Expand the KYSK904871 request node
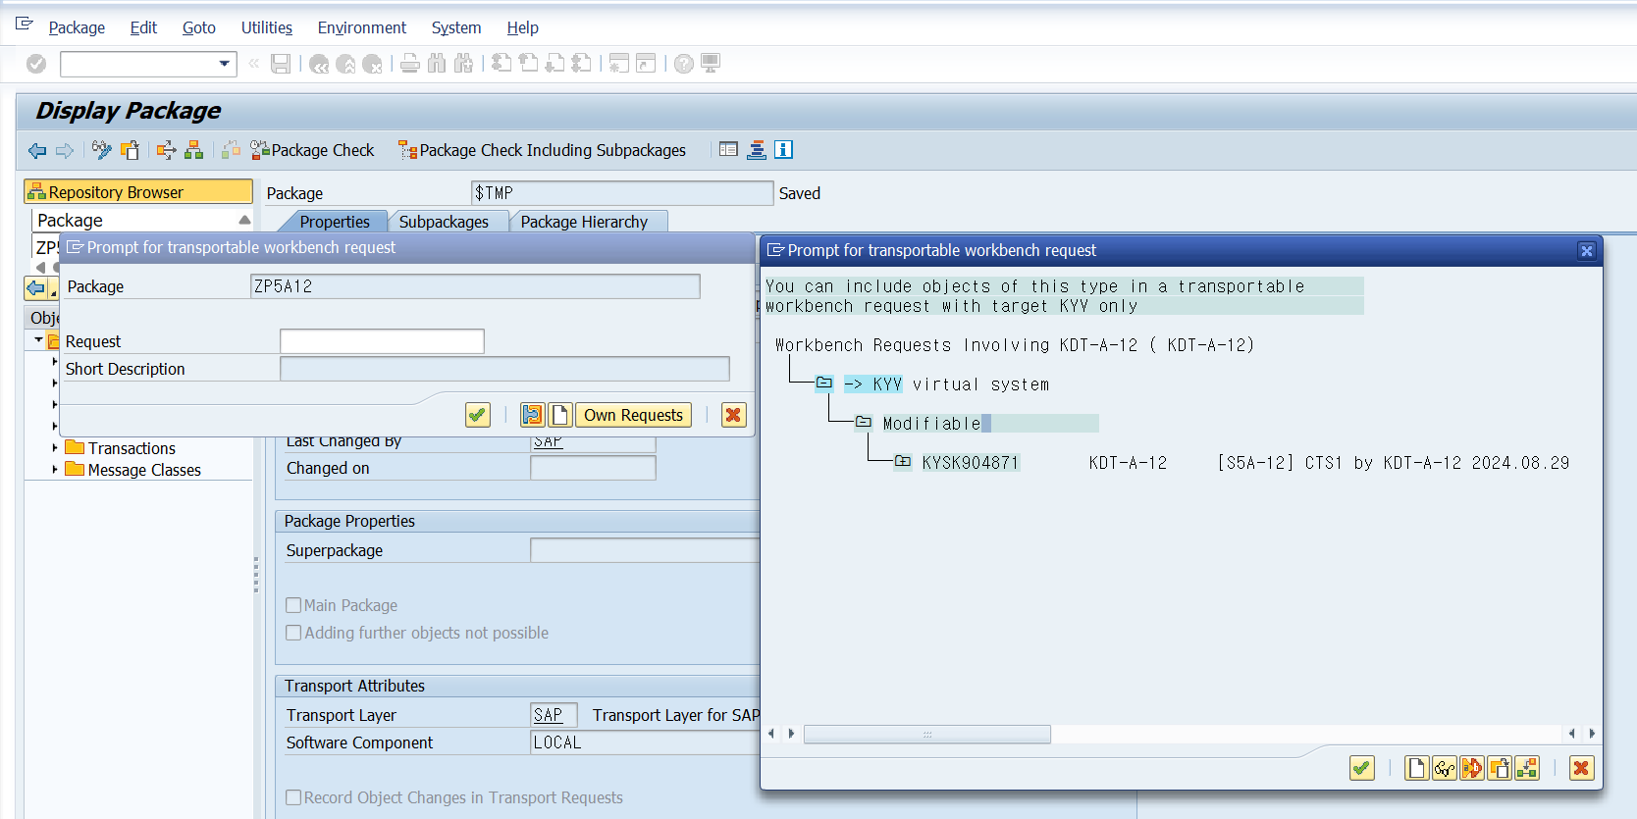This screenshot has height=819, width=1637. pos(903,462)
